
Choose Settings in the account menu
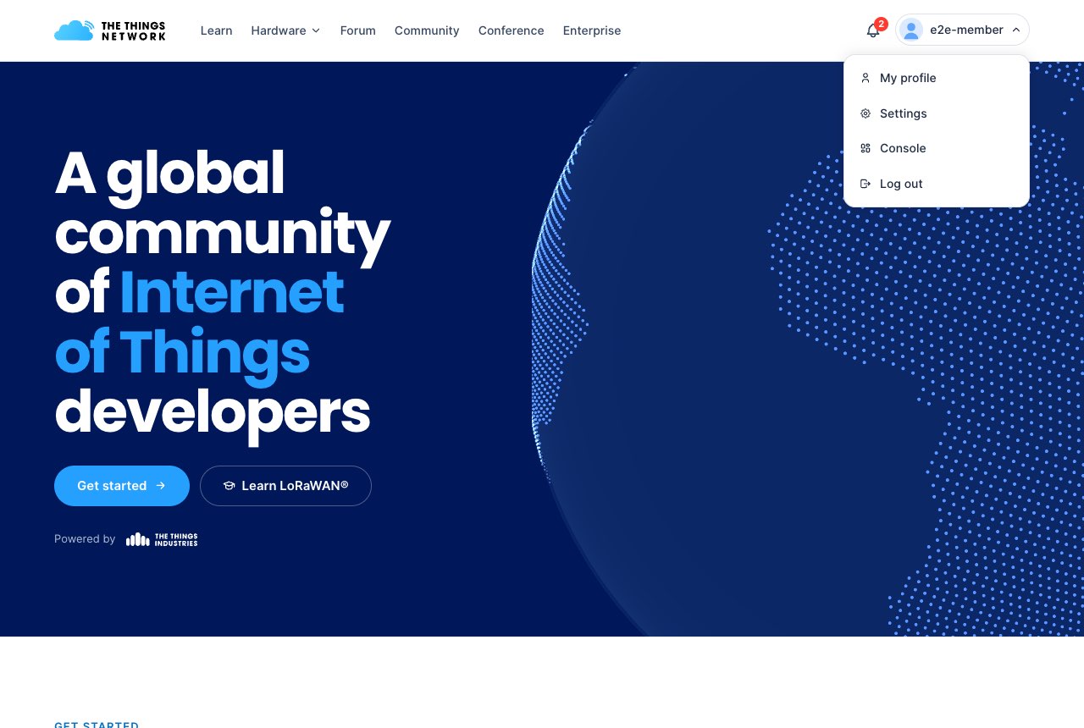(x=937, y=113)
